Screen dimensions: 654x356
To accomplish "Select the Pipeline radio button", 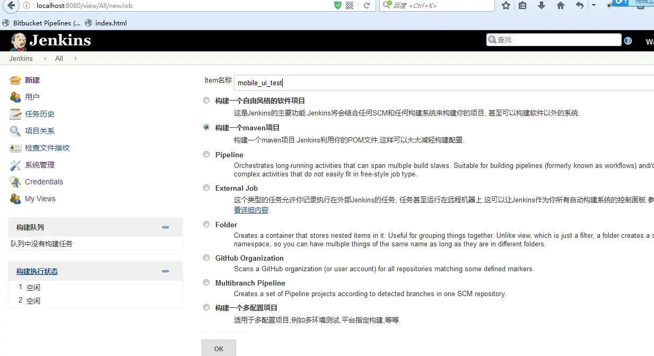I will [206, 154].
